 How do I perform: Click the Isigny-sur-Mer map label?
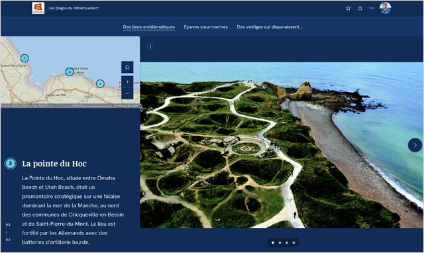coord(56,95)
